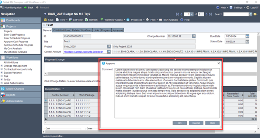
Task: Open the Administration navigation section
Action: tap(20, 101)
